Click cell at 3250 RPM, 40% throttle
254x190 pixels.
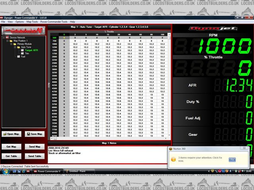(130, 72)
